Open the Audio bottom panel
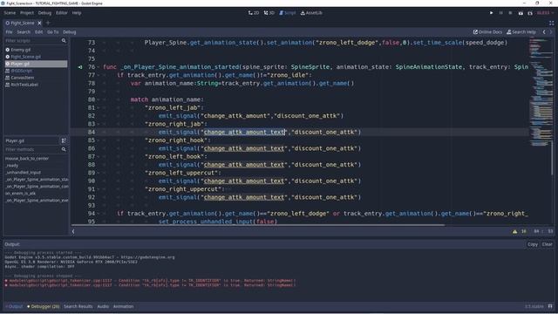558x314 pixels. coord(103,306)
